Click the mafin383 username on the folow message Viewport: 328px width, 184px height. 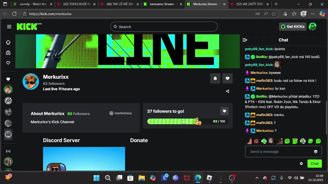pyautogui.click(x=264, y=80)
